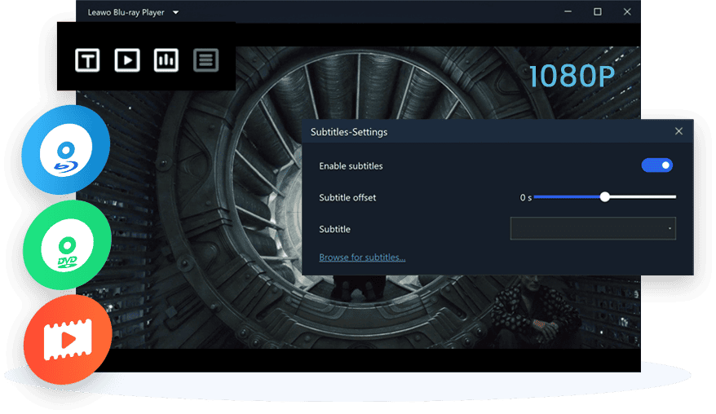Open the playlist list icon
This screenshot has width=716, height=414.
(x=206, y=59)
